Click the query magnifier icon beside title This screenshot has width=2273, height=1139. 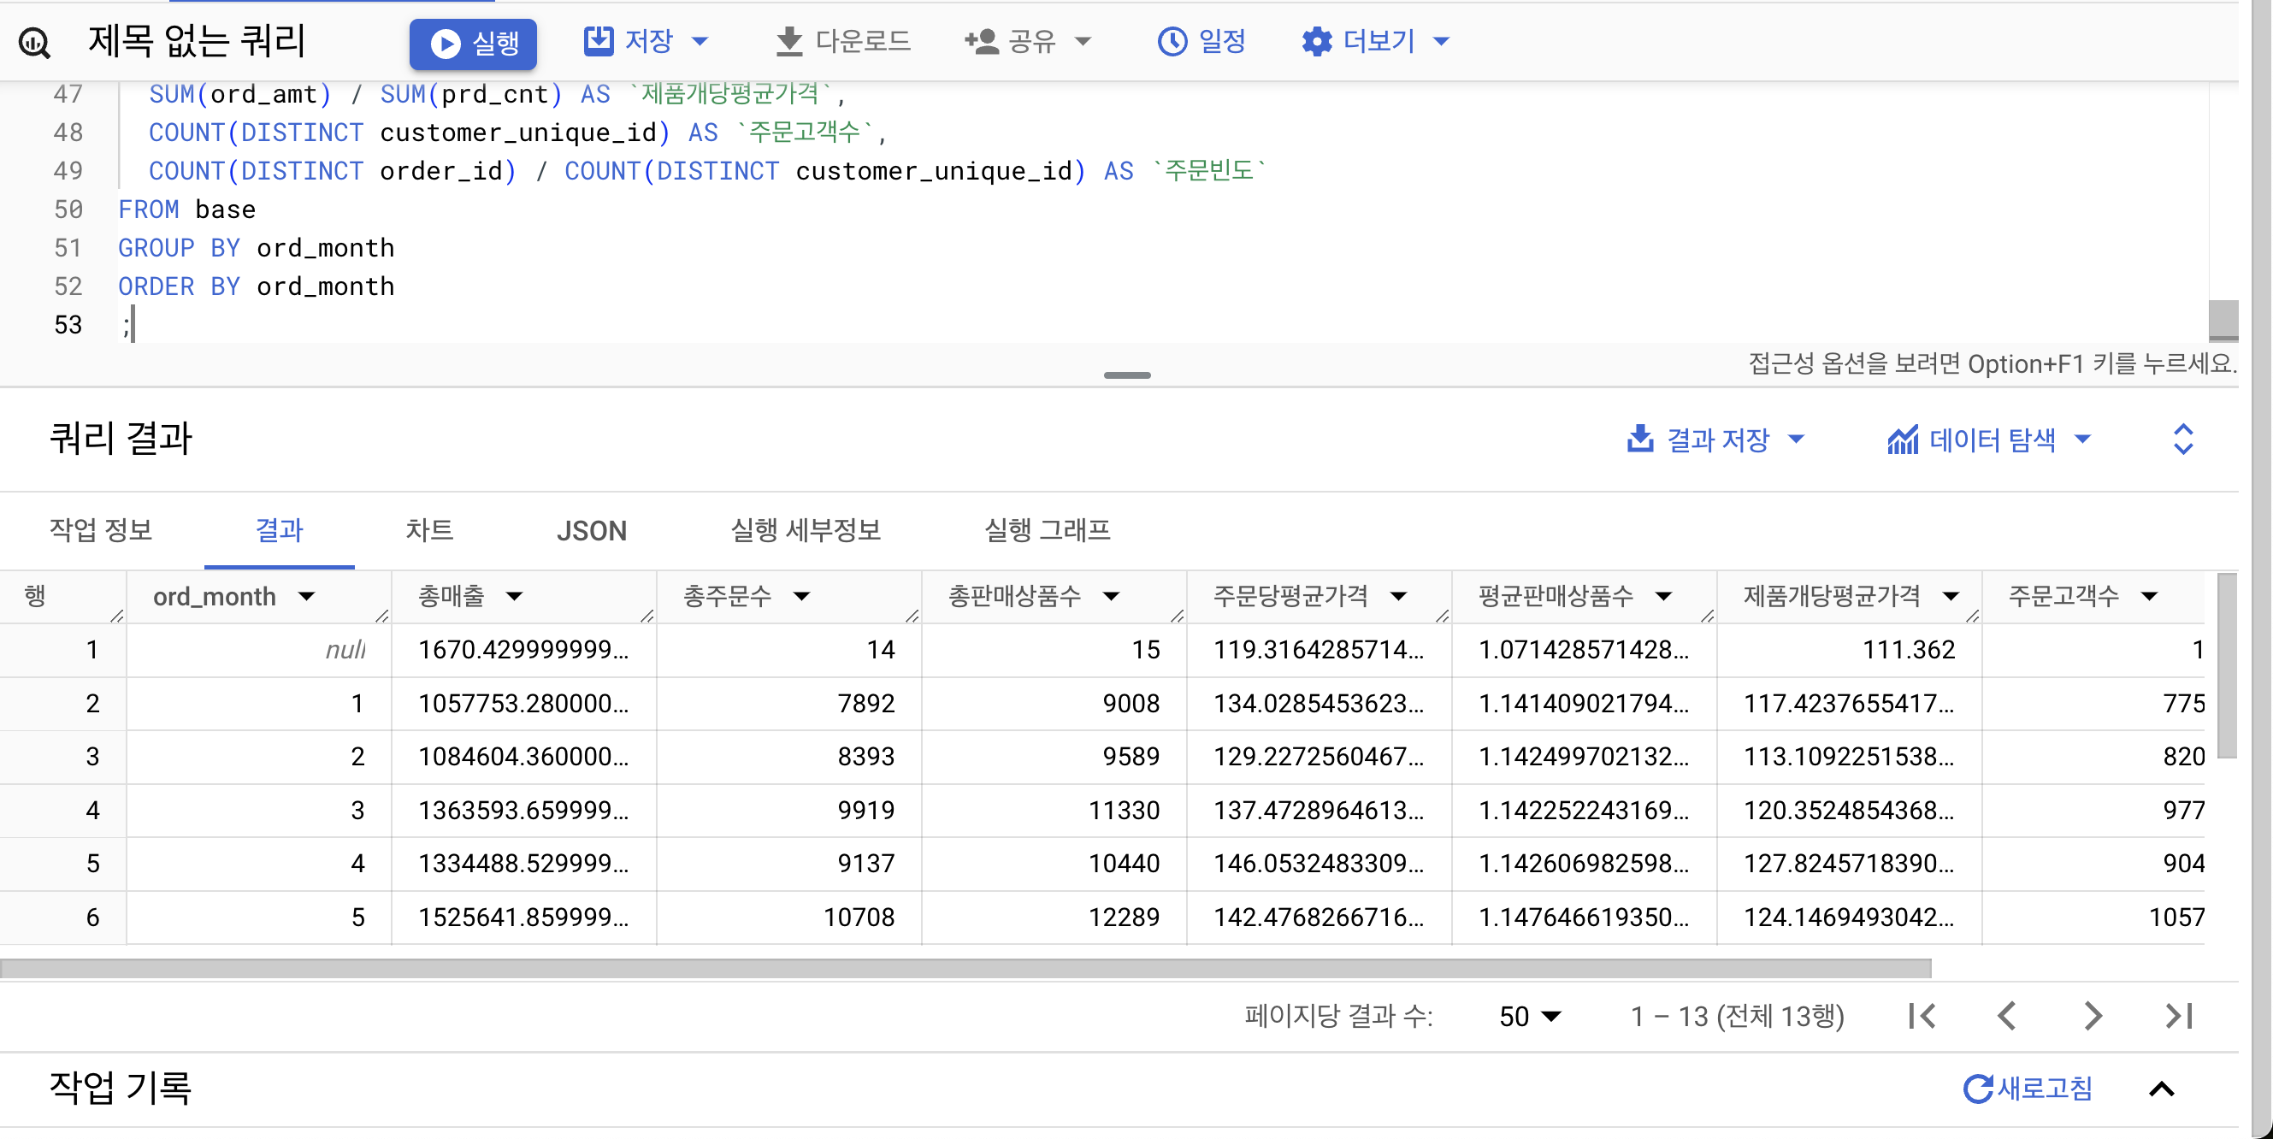point(34,41)
